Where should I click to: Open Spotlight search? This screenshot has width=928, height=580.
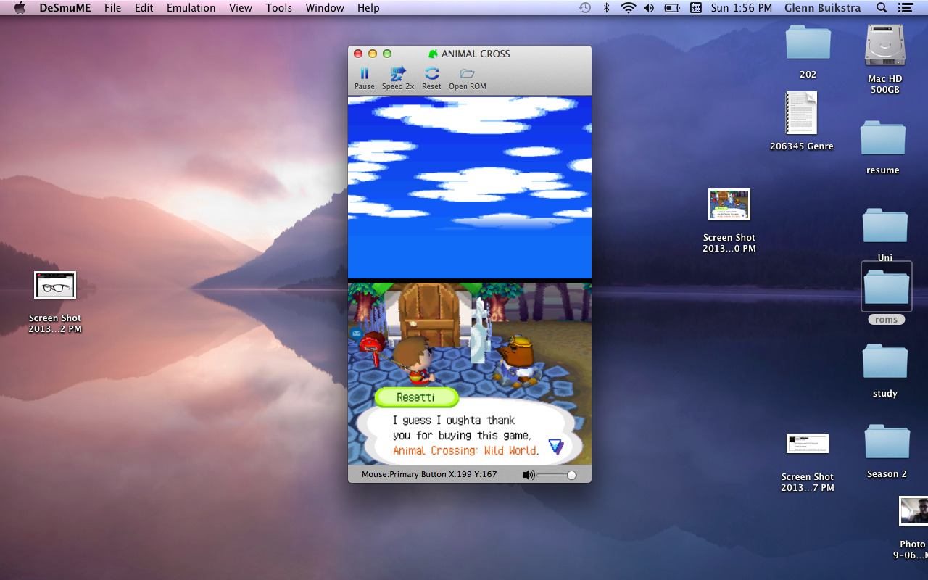pyautogui.click(x=882, y=8)
